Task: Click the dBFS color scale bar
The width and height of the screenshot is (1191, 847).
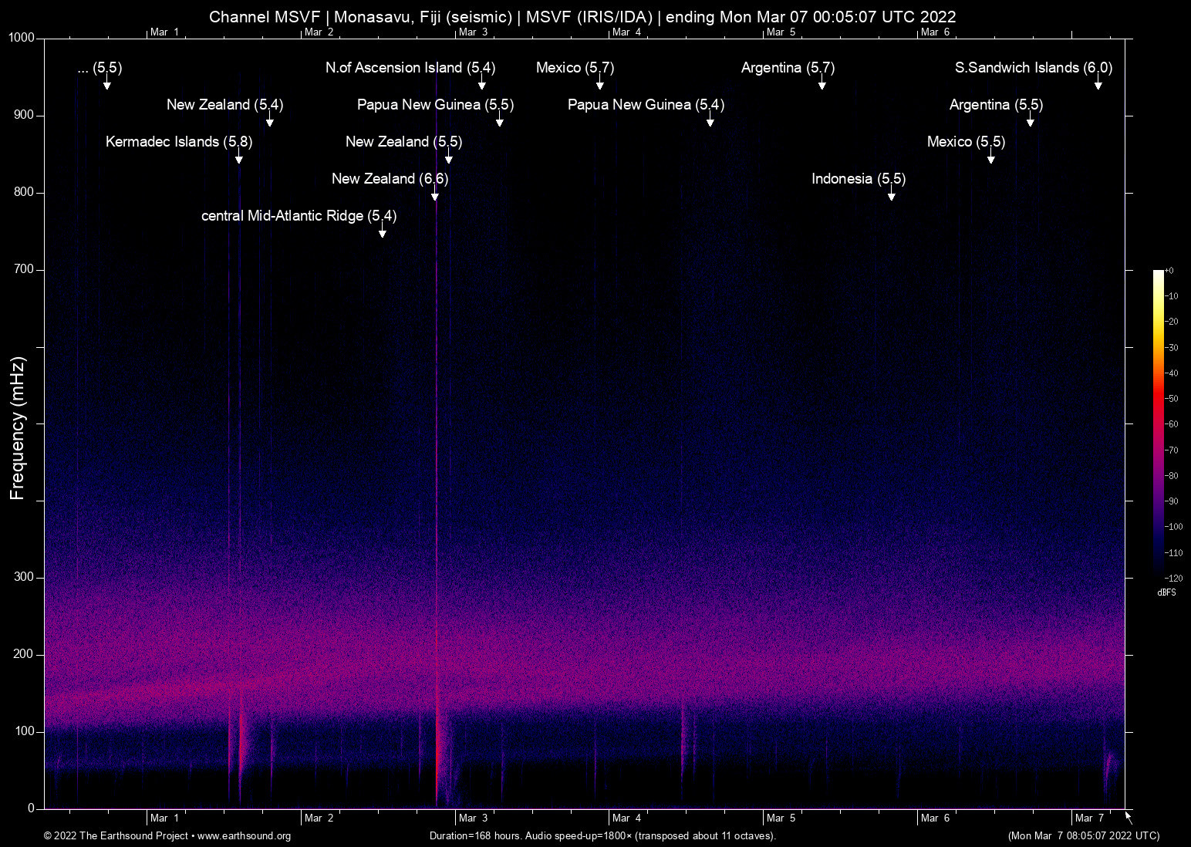Action: (1158, 424)
